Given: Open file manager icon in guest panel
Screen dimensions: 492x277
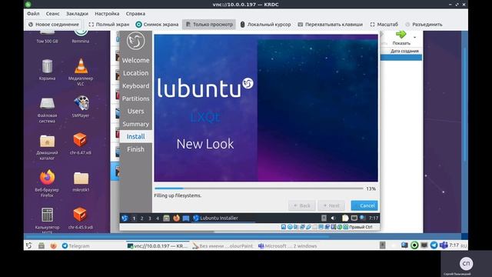Looking at the screenshot, I should coord(167,218).
